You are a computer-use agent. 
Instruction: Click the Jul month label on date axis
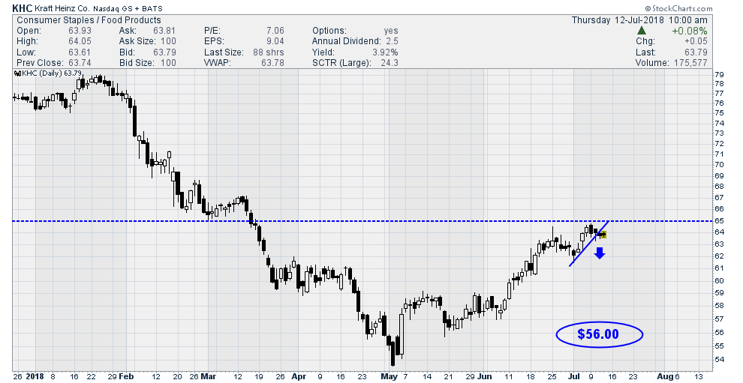click(x=574, y=377)
